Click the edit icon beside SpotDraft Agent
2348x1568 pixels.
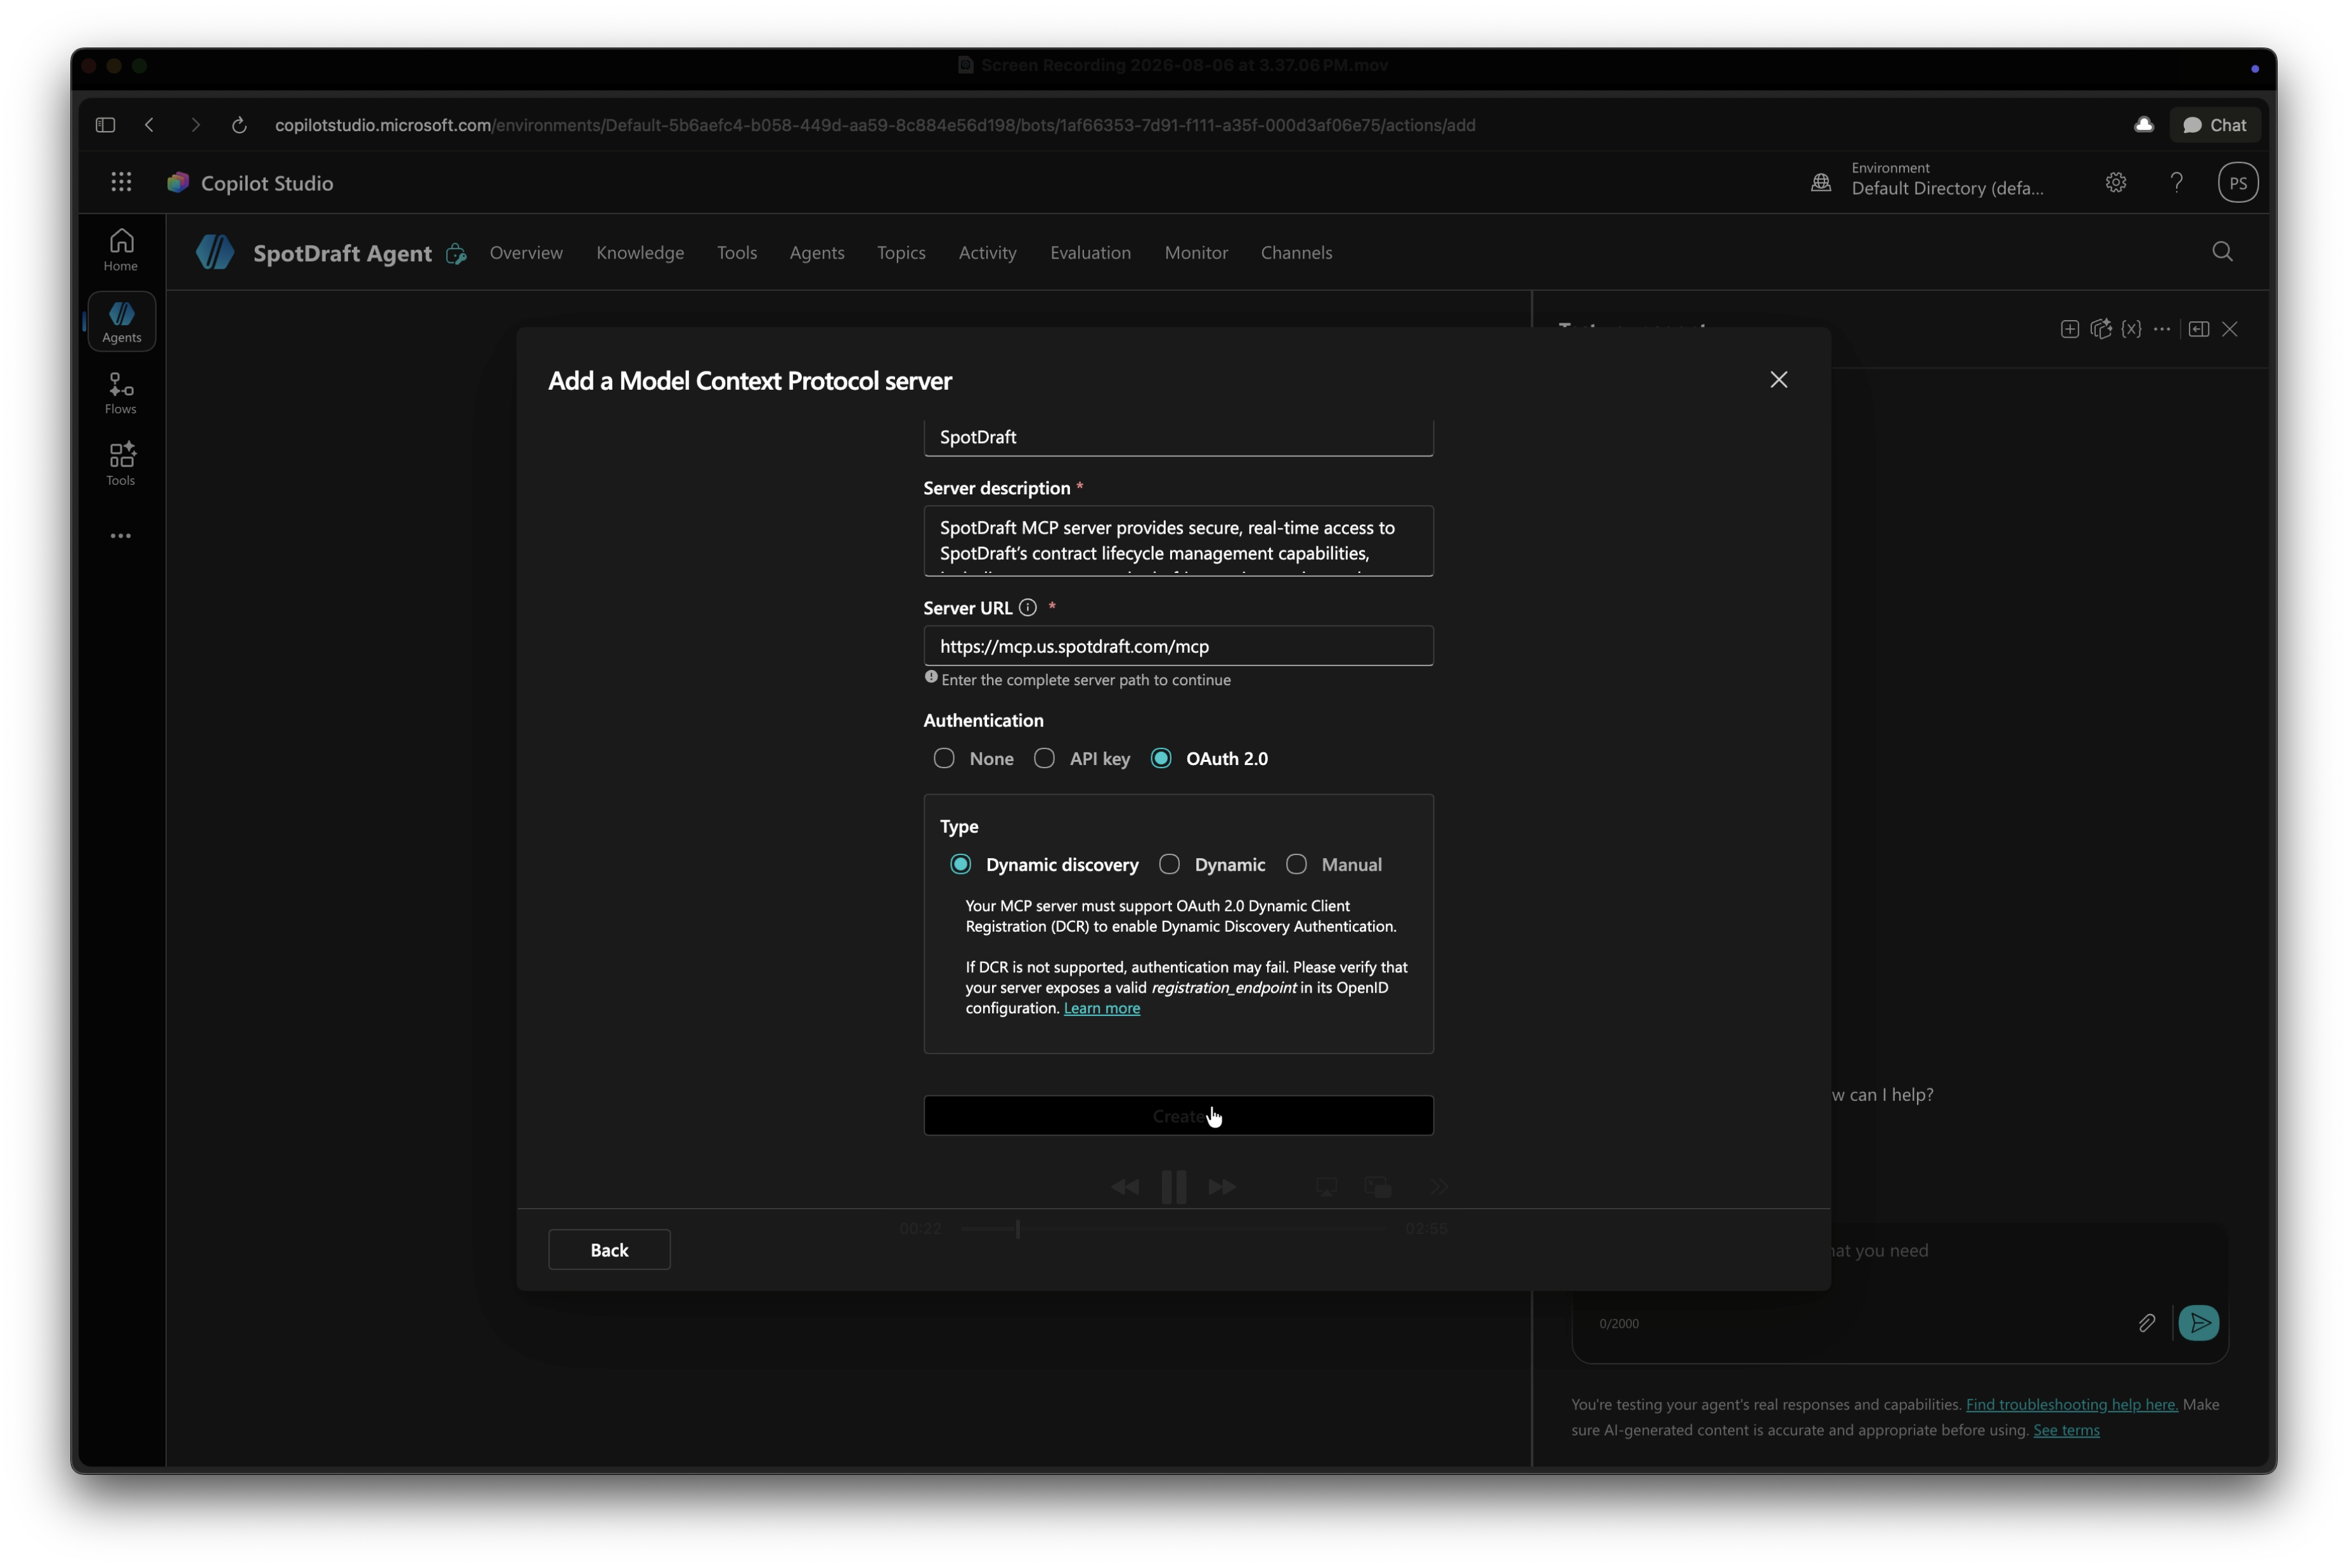(456, 254)
